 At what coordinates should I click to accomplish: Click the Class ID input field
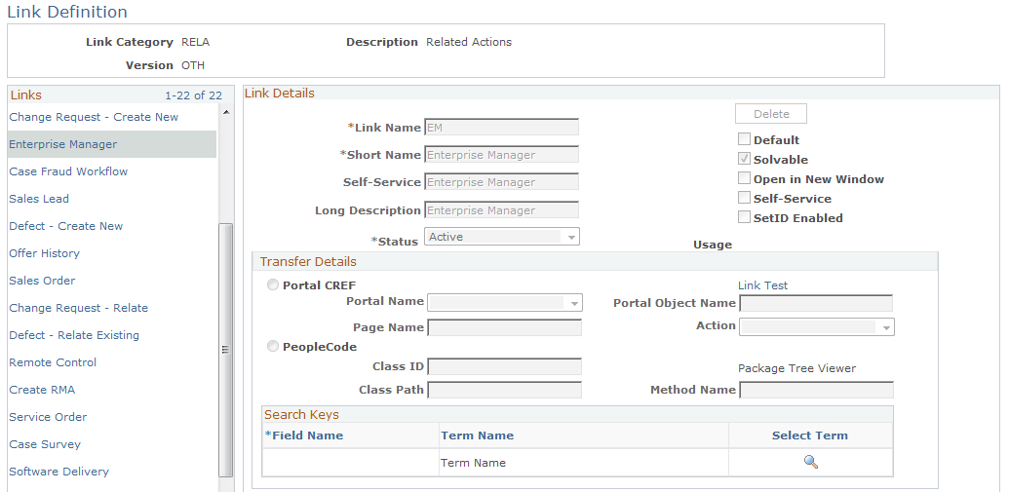tap(505, 367)
